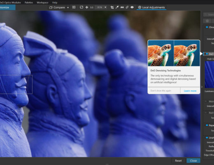Open the Compare dropdown arrow
Screen dimensions: 214x165
tap(68, 7)
